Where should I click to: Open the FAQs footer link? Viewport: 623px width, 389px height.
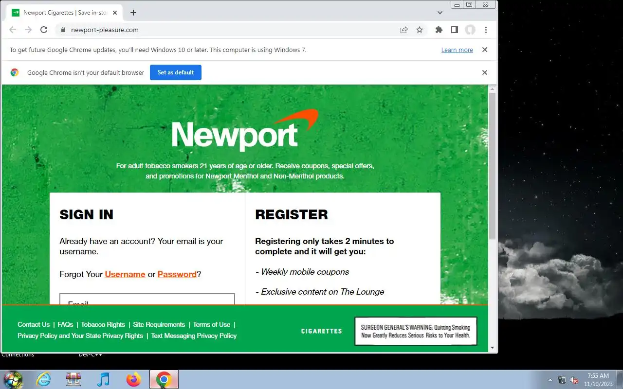click(65, 324)
